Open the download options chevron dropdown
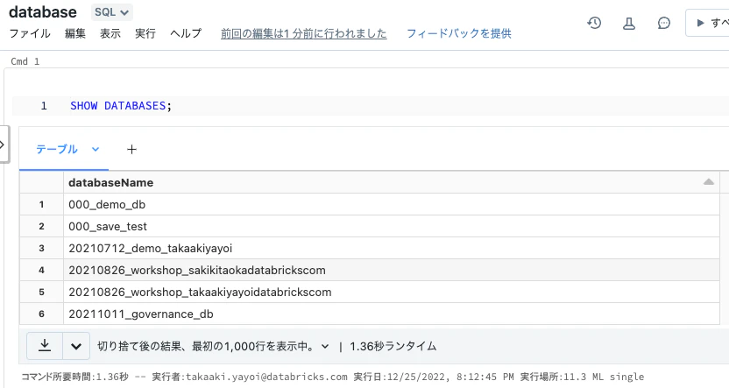 tap(76, 346)
